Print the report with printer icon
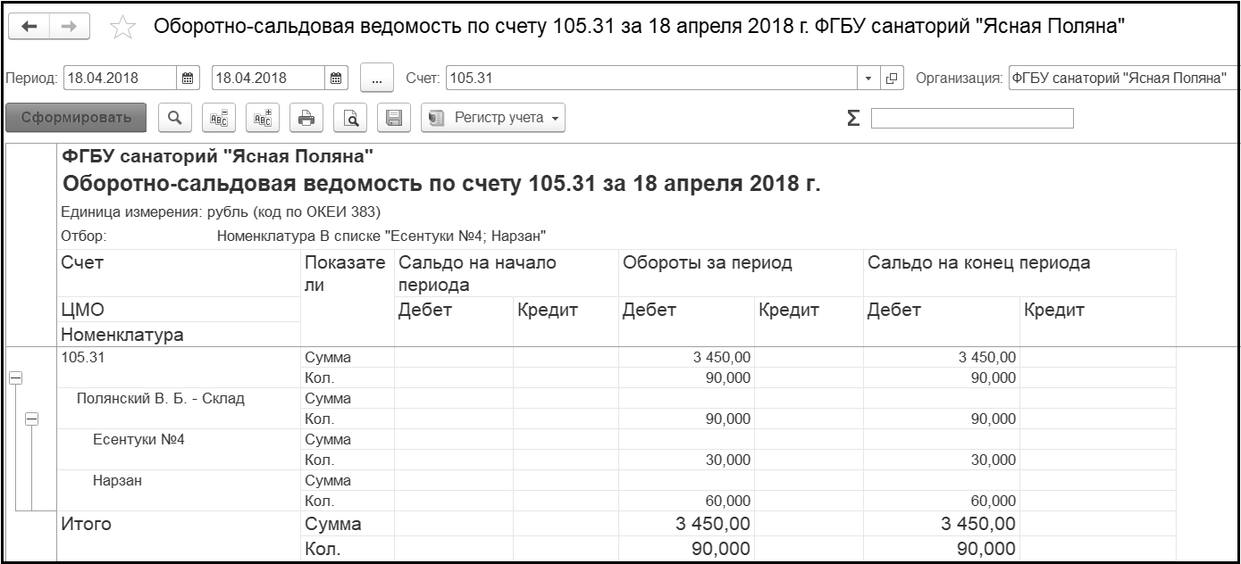The height and width of the screenshot is (564, 1241). (306, 118)
